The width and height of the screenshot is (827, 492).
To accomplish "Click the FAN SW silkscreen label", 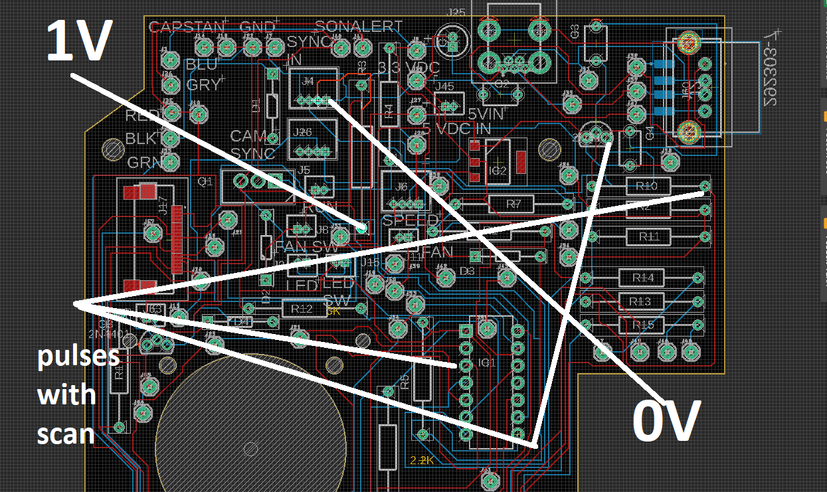I will point(306,246).
